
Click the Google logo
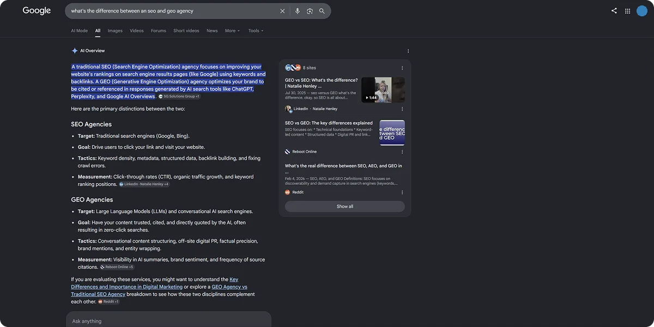click(x=37, y=11)
